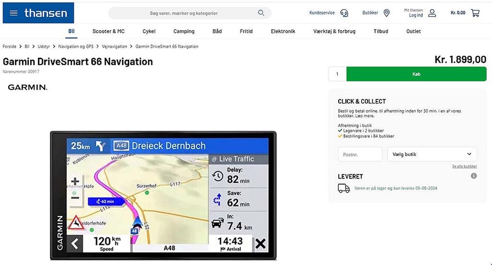Click Navigation og GPS breadcrumb
The height and width of the screenshot is (265, 492).
click(76, 47)
